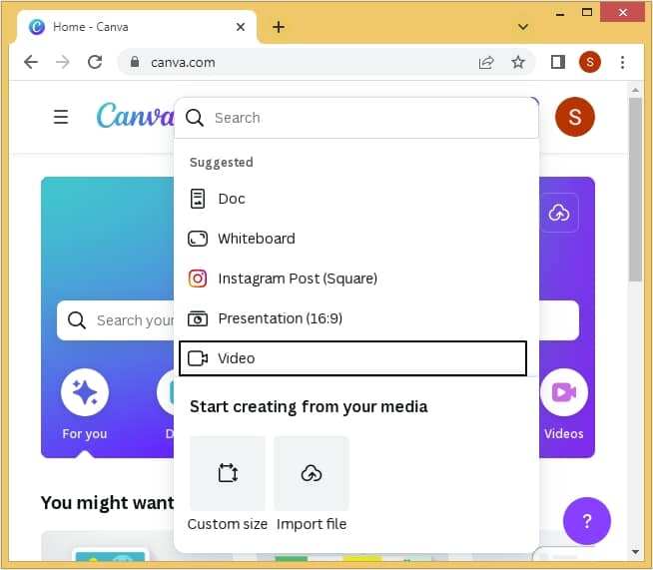Click the share page icon in the address bar
Viewport: 653px width, 570px height.
click(x=486, y=63)
